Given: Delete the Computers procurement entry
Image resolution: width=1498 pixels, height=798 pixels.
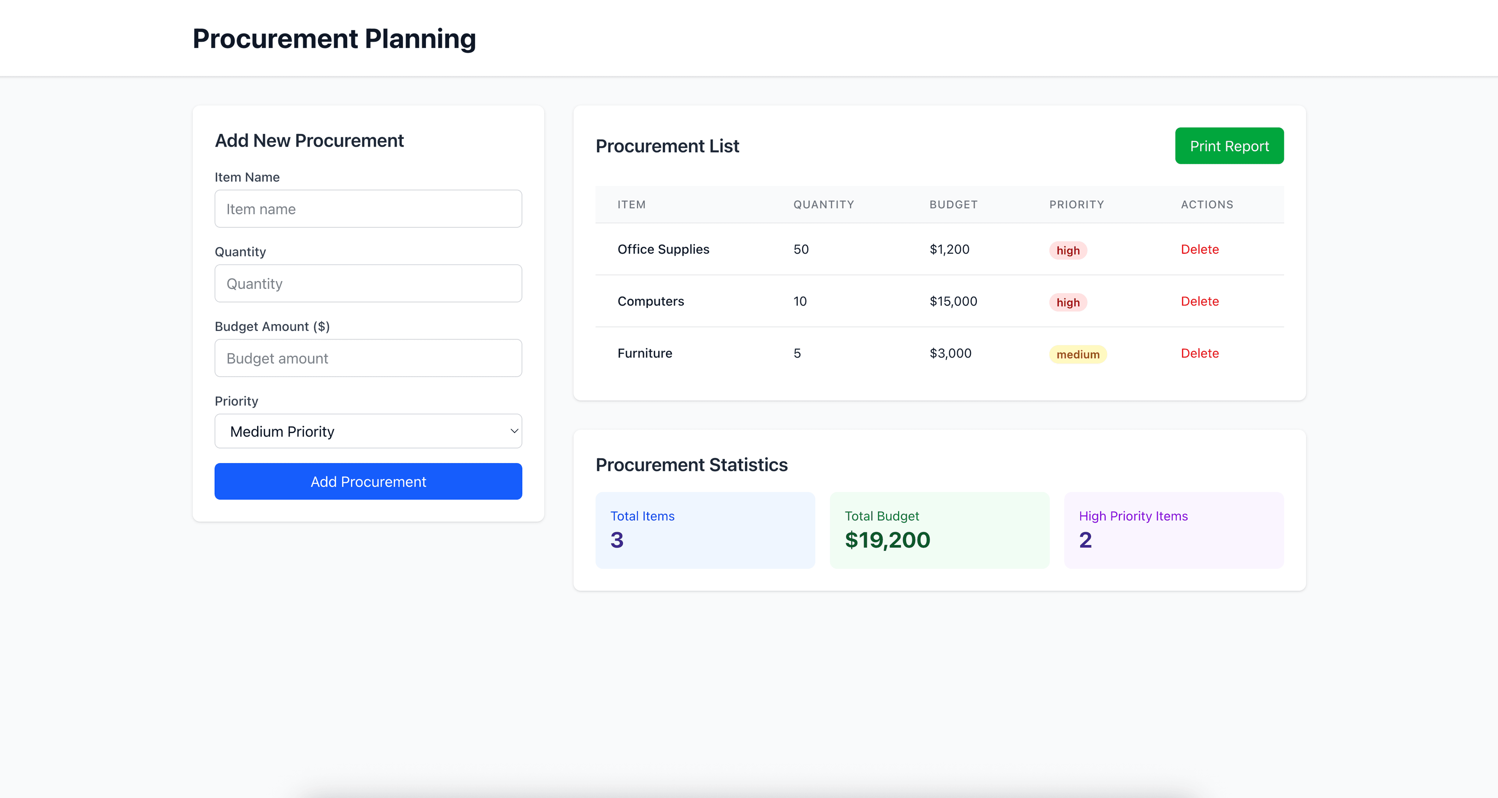Looking at the screenshot, I should (1199, 301).
